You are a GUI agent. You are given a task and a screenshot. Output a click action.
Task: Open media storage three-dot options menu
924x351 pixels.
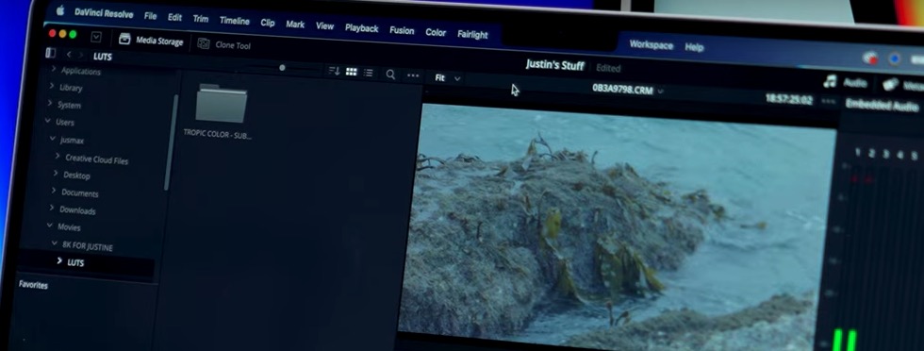coord(413,75)
